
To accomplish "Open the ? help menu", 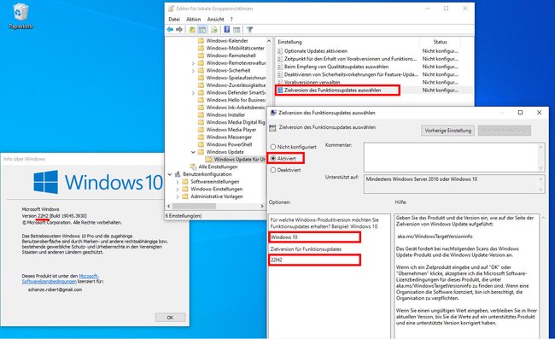I will pos(231,19).
